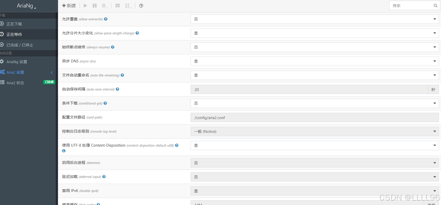This screenshot has height=205, width=441.
Task: Open 始终断点续传 always-resume dropdown
Action: click(315, 47)
